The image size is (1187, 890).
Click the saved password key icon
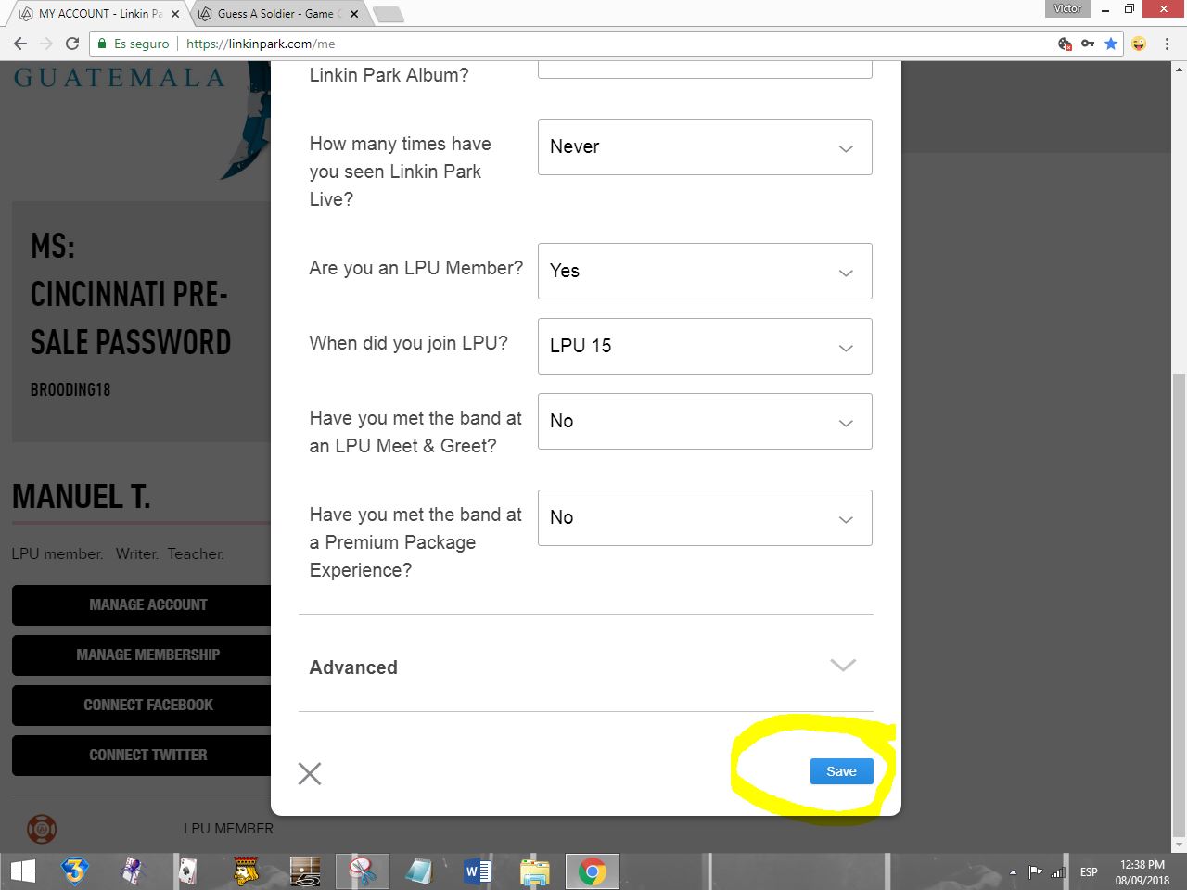point(1088,44)
